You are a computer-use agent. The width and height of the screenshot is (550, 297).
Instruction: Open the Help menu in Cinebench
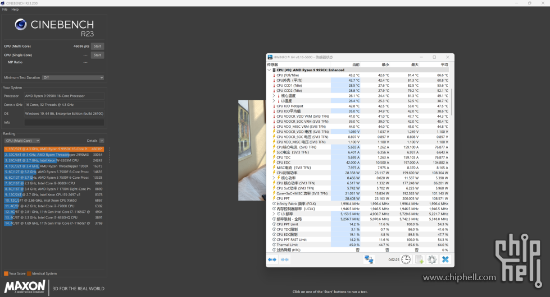click(15, 10)
